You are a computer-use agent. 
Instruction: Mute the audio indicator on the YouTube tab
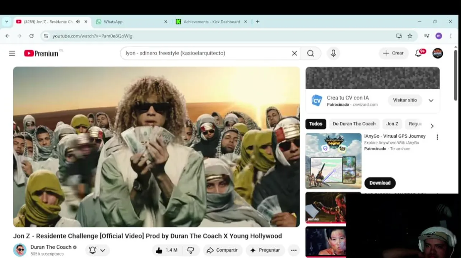(78, 21)
